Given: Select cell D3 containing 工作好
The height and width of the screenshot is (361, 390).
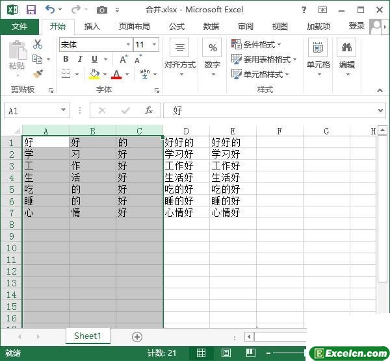Looking at the screenshot, I should [187, 166].
